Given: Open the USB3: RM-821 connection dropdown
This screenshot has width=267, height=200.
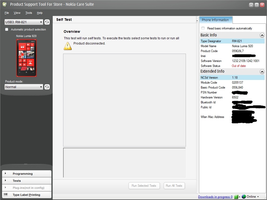Looking at the screenshot, I should click(x=24, y=22).
